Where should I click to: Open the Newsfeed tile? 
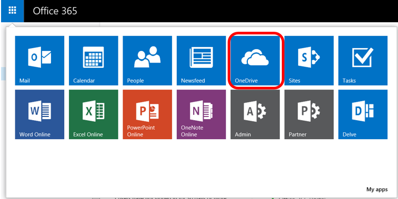pyautogui.click(x=201, y=60)
